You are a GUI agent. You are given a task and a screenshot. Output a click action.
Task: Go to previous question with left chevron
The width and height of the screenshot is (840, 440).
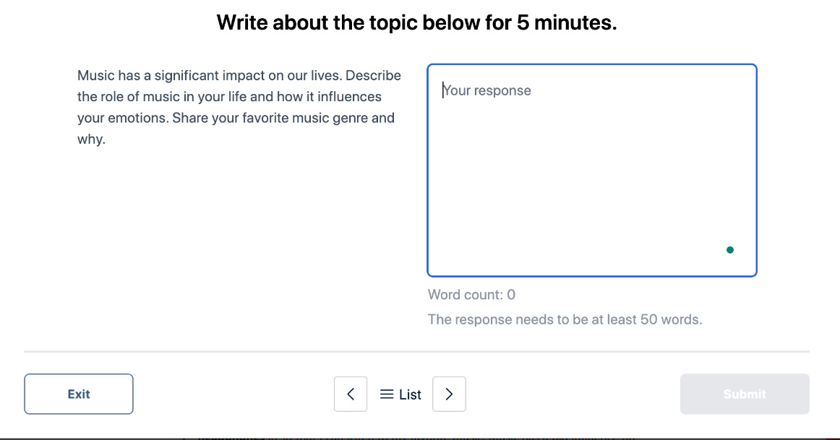(351, 394)
